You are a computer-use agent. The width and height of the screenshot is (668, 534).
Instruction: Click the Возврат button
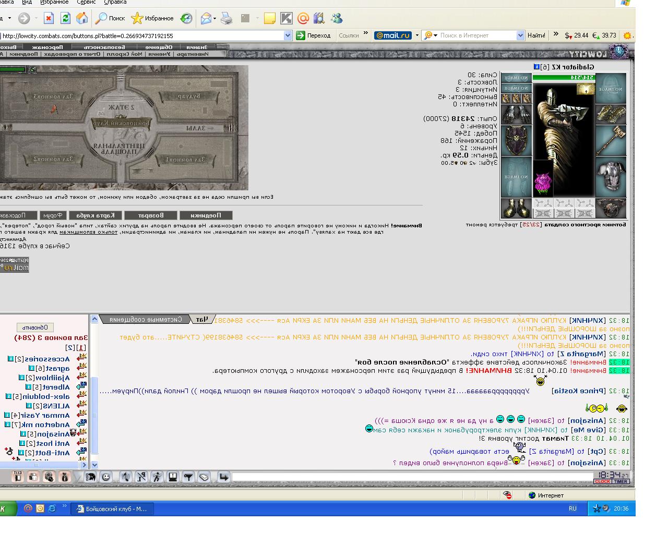pos(151,215)
